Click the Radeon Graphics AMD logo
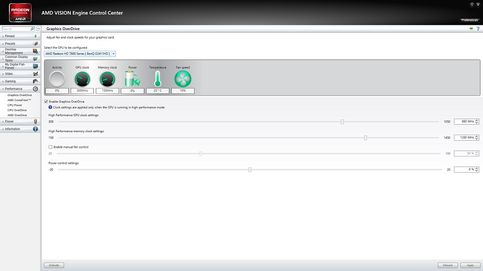The width and height of the screenshot is (483, 271). (20, 13)
